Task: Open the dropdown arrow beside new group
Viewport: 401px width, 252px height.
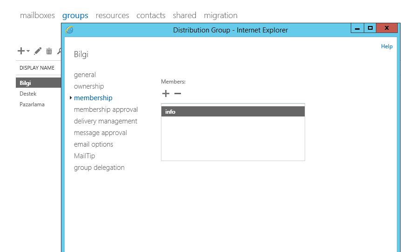Action: [28, 52]
